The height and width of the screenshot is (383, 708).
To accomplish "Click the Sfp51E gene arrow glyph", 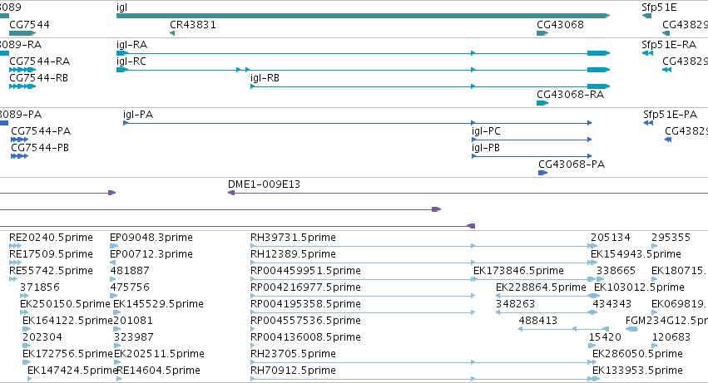I will [x=646, y=16].
